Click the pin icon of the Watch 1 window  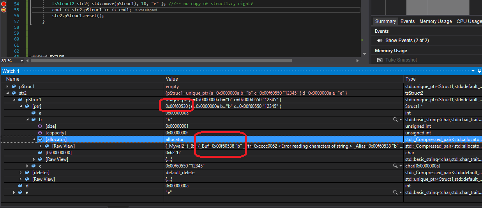479,71
